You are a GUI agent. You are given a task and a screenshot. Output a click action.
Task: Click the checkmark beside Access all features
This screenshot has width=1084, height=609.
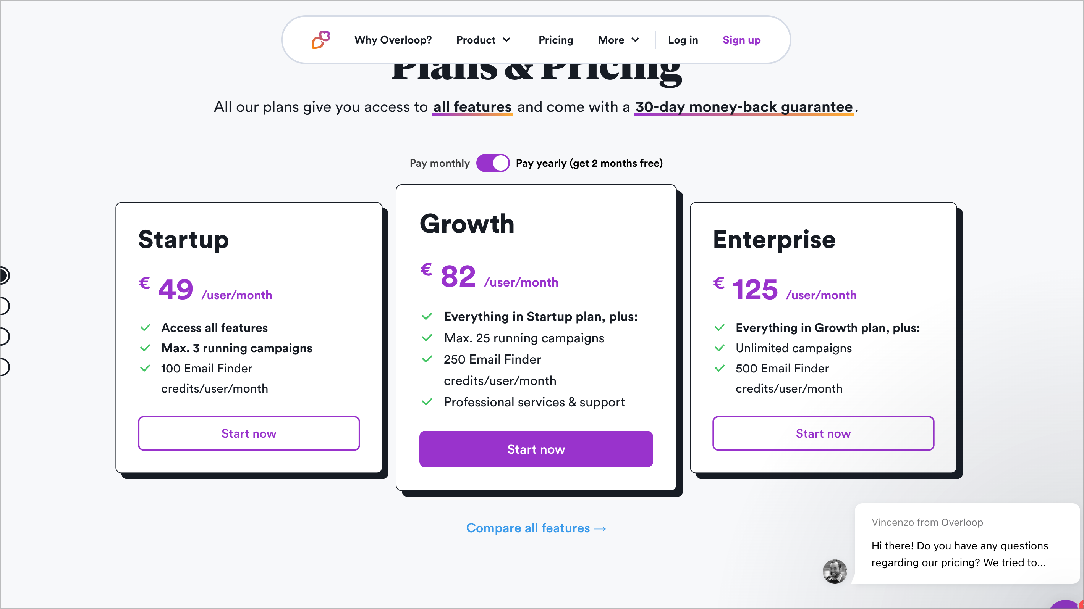click(145, 328)
